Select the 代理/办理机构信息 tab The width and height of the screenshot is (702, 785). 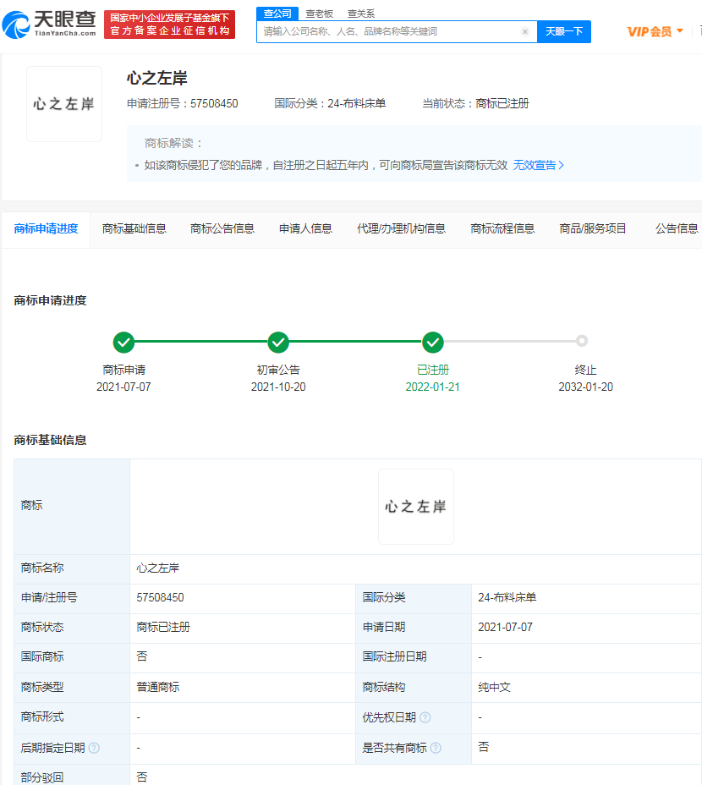[401, 228]
